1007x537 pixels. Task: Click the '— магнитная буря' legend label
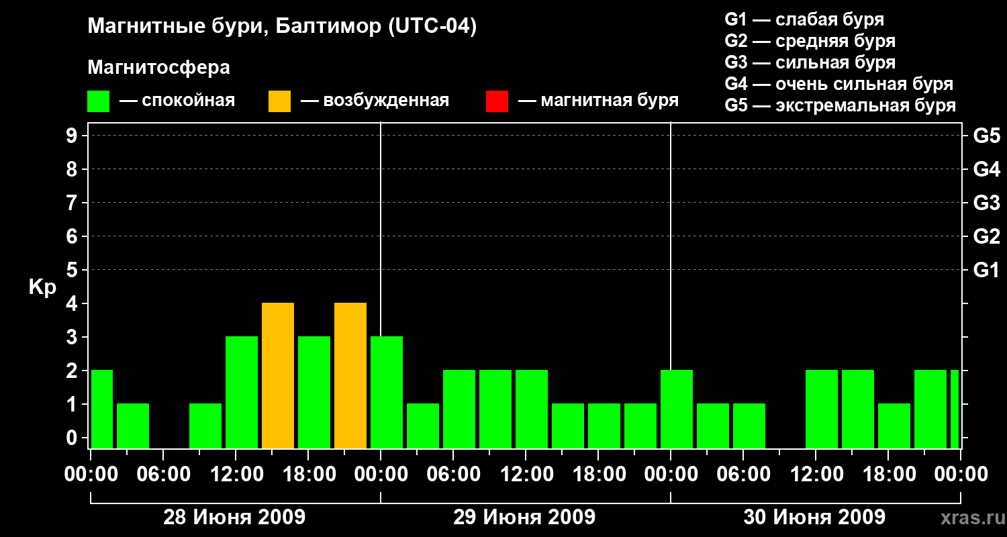click(599, 101)
